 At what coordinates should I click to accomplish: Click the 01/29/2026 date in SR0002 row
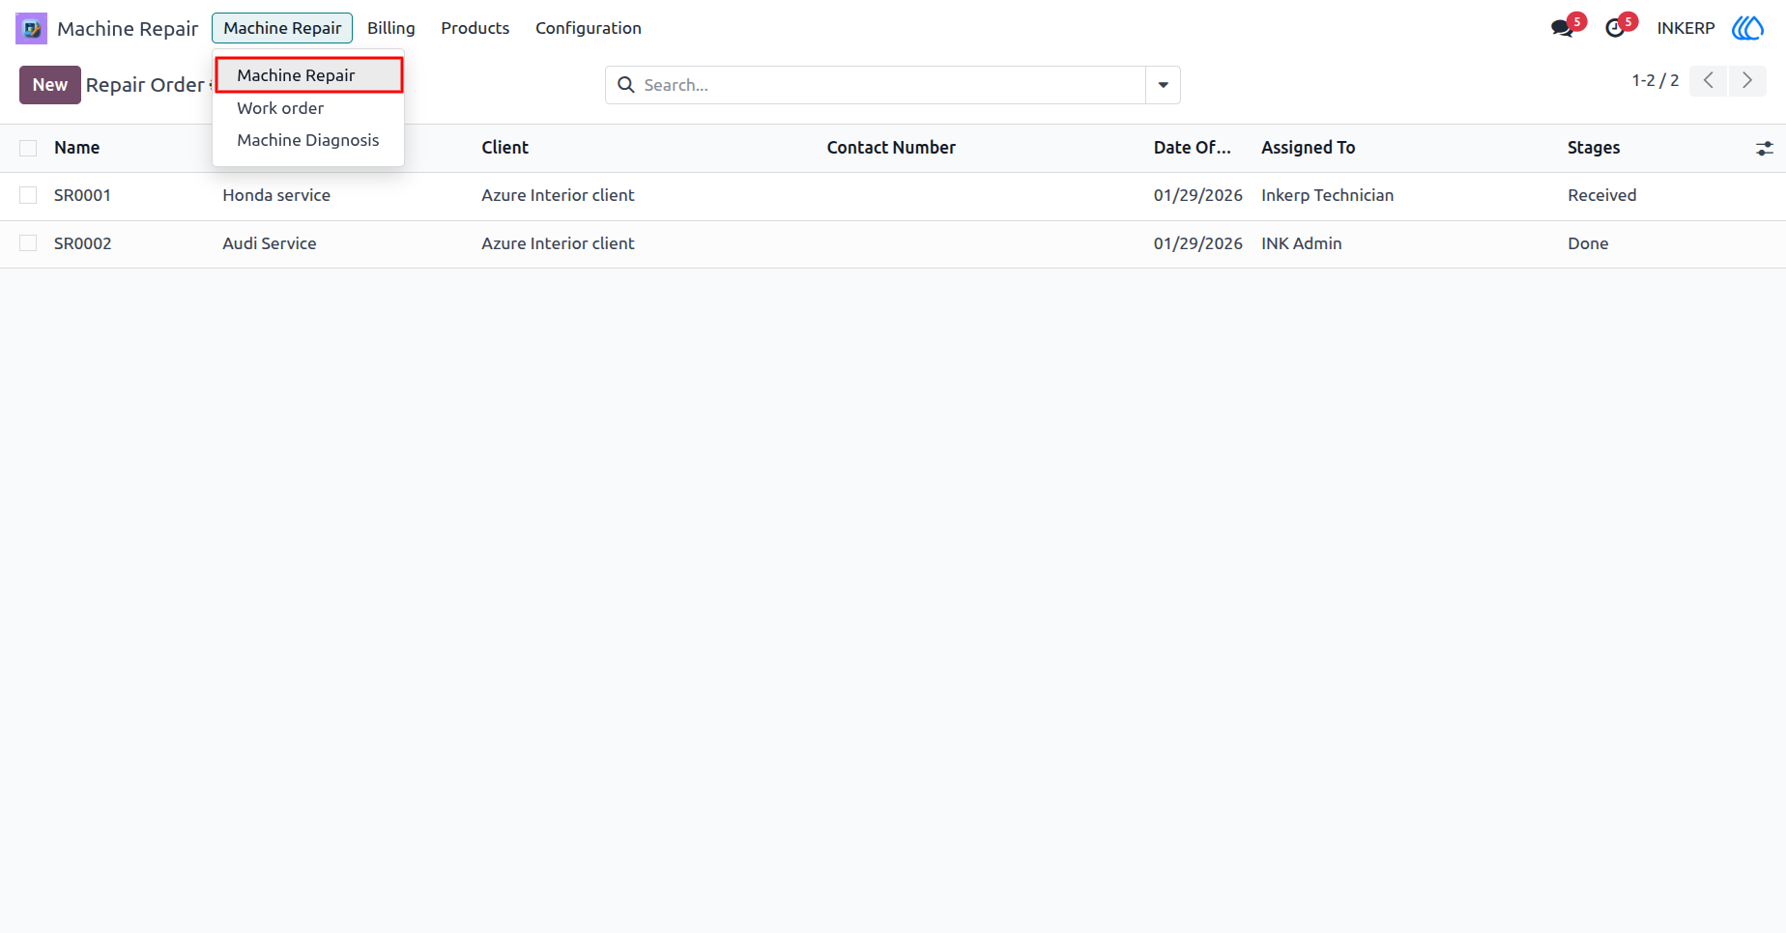pos(1198,243)
